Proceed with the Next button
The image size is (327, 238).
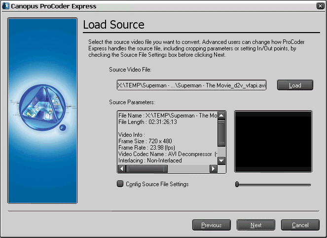coord(256,225)
